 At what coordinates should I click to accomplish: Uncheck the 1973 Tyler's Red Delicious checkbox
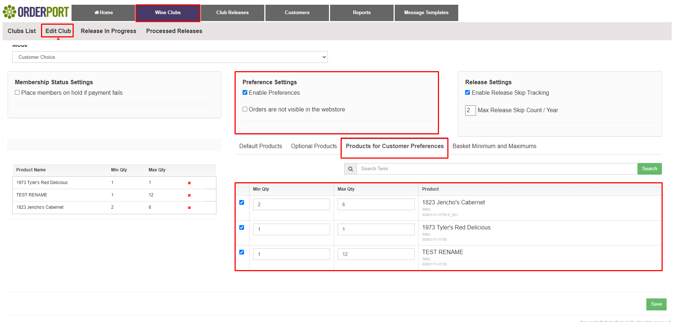click(241, 228)
